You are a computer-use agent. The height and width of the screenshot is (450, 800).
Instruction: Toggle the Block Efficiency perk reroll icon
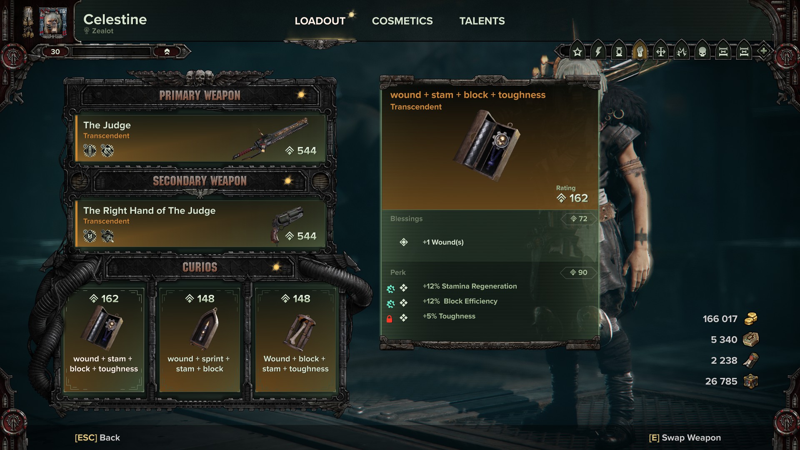tap(390, 304)
